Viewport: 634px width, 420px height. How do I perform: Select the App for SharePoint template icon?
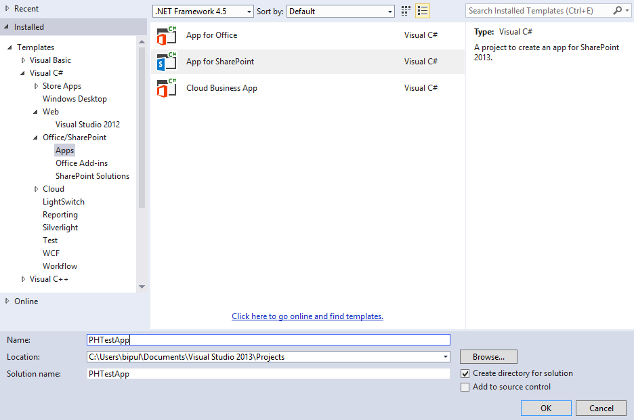click(167, 62)
